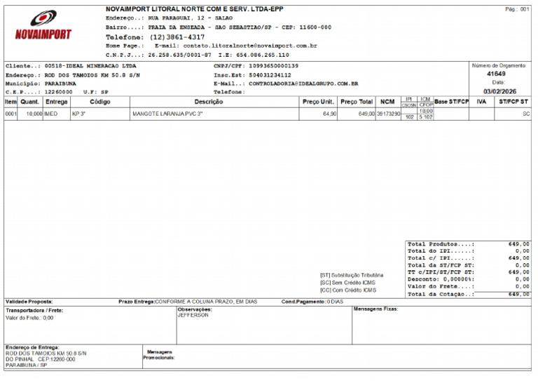Select date 03/02/2026
The height and width of the screenshot is (381, 538).
[x=500, y=91]
